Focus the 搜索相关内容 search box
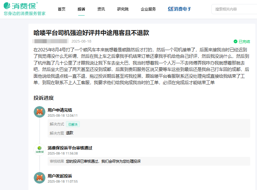This screenshot has height=190, width=257. coord(234,9)
